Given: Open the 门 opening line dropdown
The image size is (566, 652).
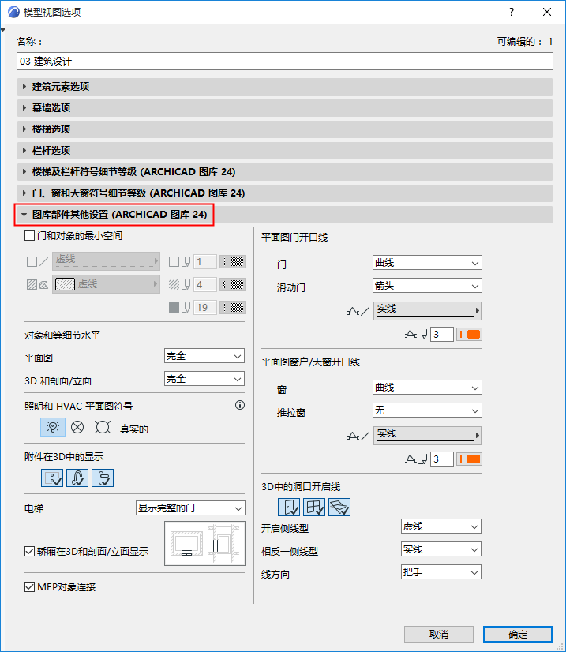Looking at the screenshot, I should (427, 263).
